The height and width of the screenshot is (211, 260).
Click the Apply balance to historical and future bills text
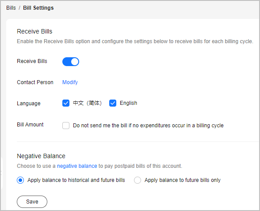pos(76,180)
